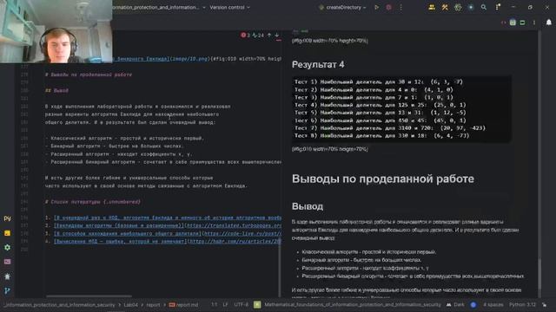Switch to editor-only markdown view
The width and height of the screenshot is (556, 312).
point(503,23)
